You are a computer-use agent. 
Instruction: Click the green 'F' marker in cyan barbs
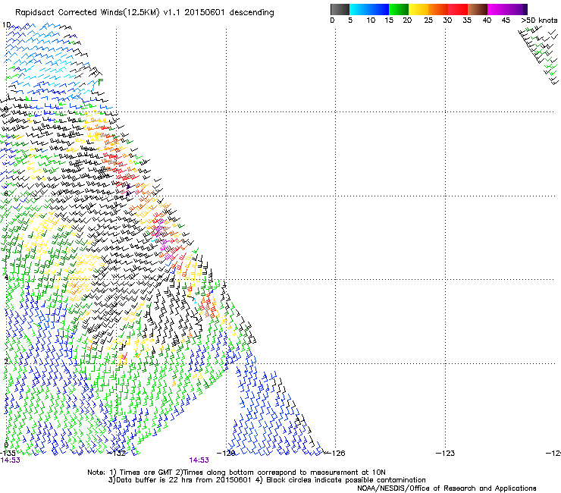(x=100, y=82)
